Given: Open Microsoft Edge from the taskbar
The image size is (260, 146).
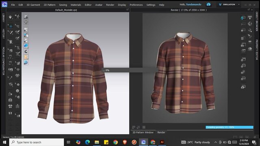Looking at the screenshot, I should (x=88, y=142).
